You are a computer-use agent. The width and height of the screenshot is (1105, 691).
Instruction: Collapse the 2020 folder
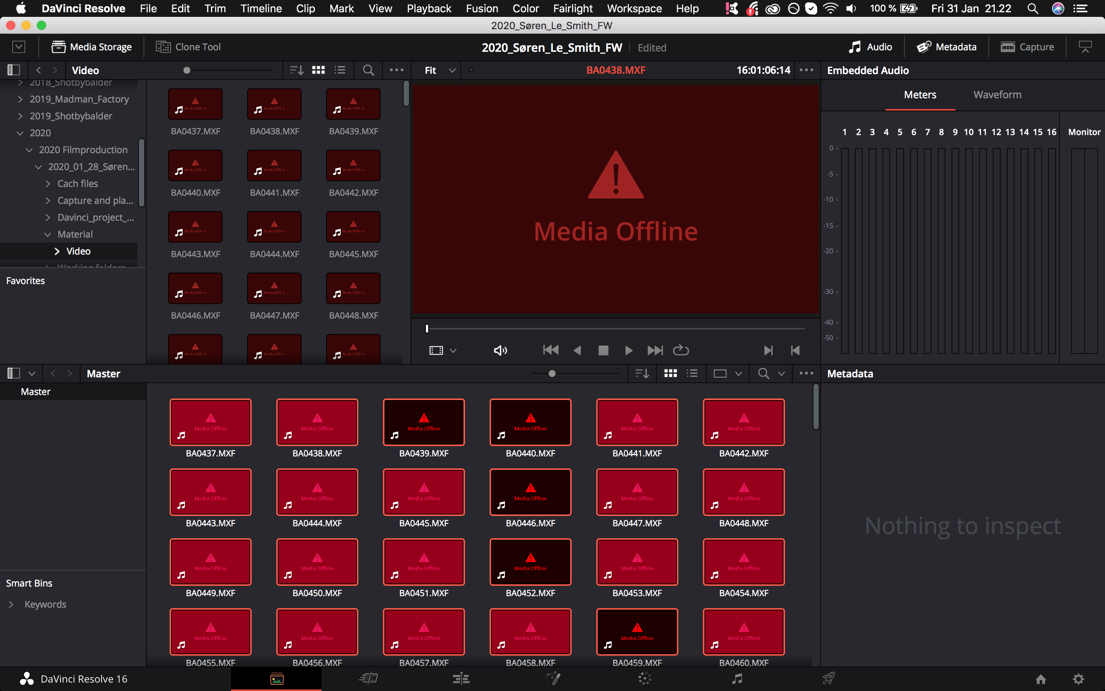click(20, 133)
